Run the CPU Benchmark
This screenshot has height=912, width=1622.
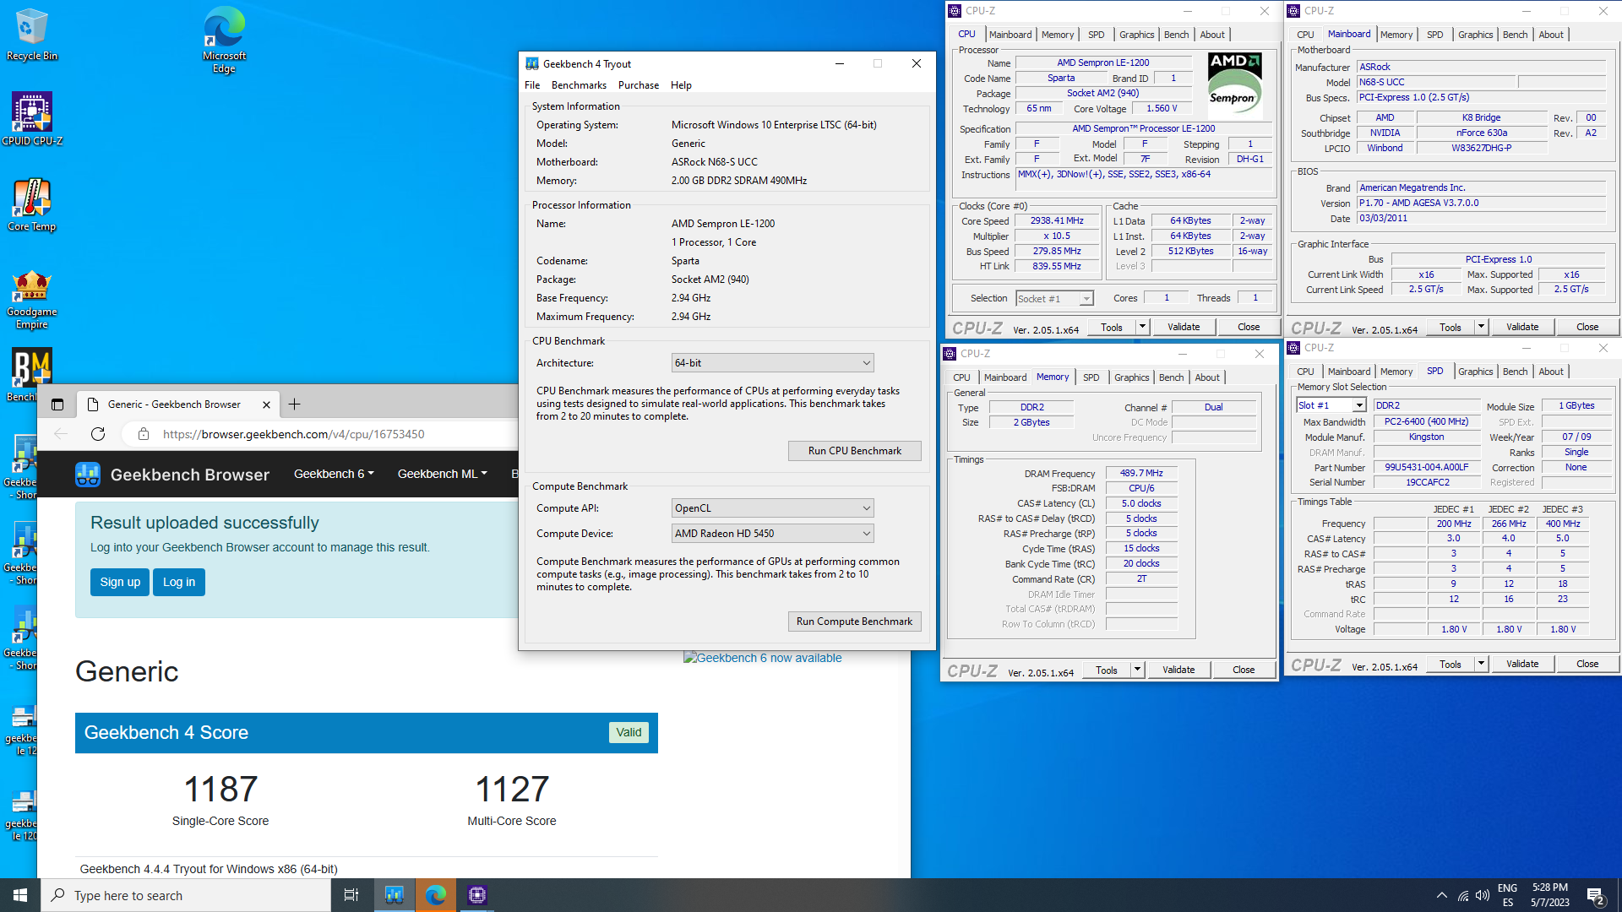tap(854, 451)
